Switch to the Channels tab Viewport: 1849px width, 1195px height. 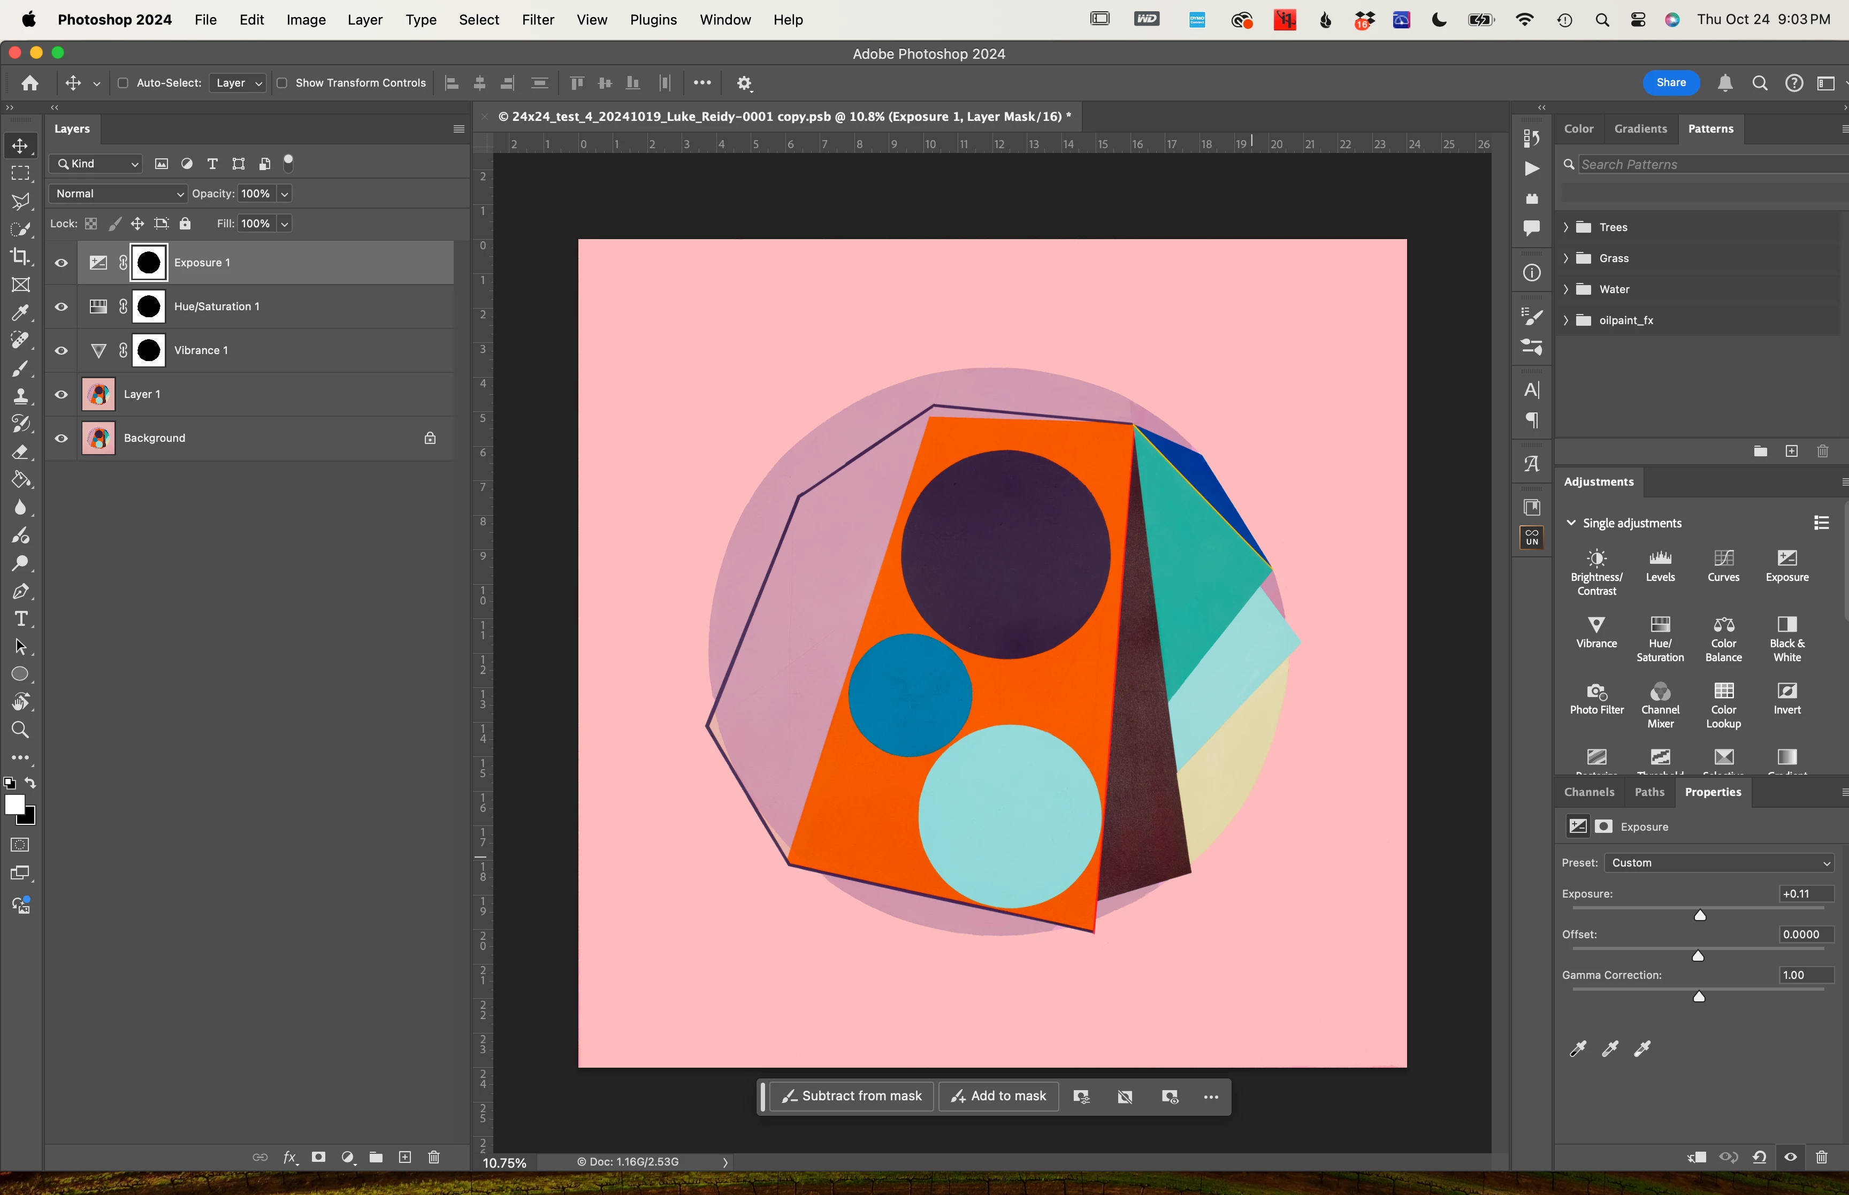[x=1588, y=792]
